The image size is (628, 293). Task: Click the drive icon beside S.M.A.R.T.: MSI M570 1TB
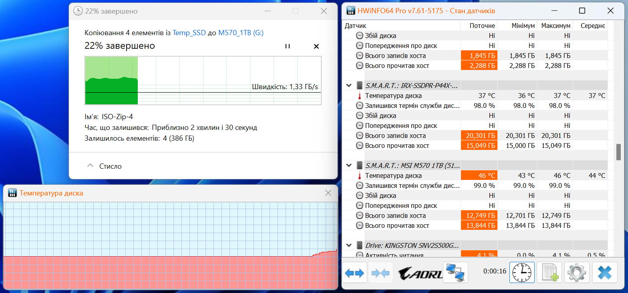click(x=359, y=165)
